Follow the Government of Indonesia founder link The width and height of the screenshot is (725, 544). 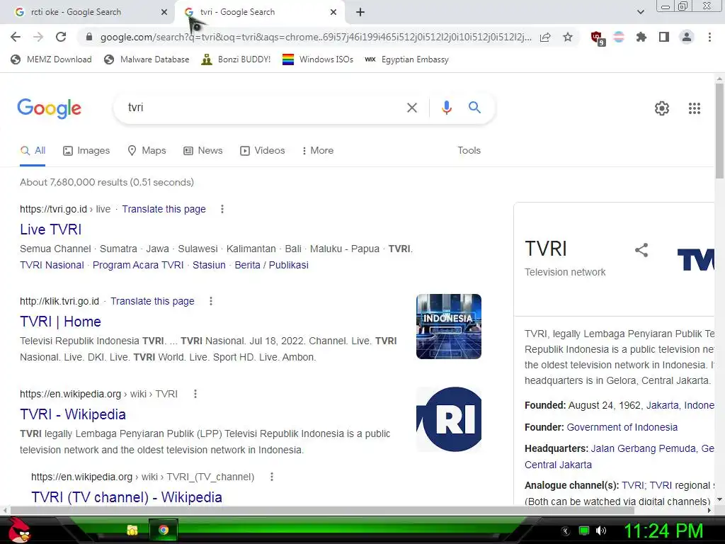(622, 427)
